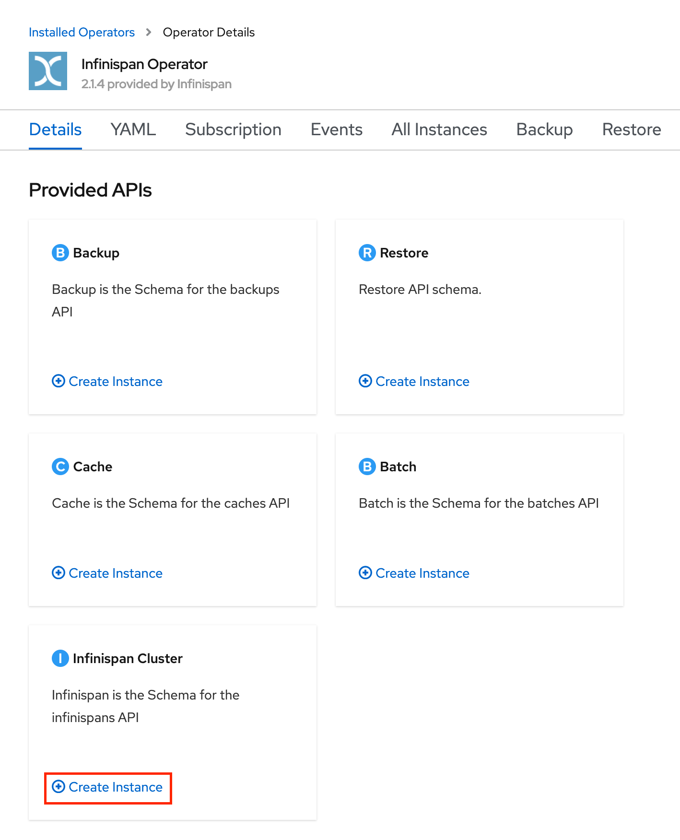Click the C badge icon beside Cache
This screenshot has height=840, width=680.
pyautogui.click(x=60, y=467)
